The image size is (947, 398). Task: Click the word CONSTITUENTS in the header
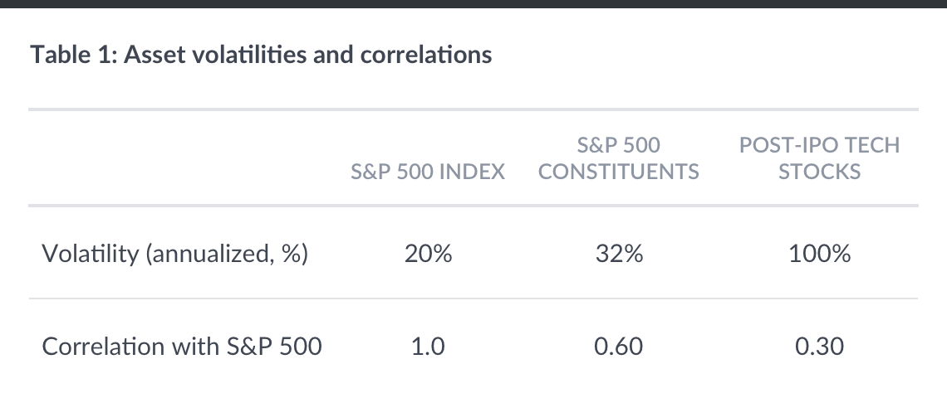pos(619,172)
